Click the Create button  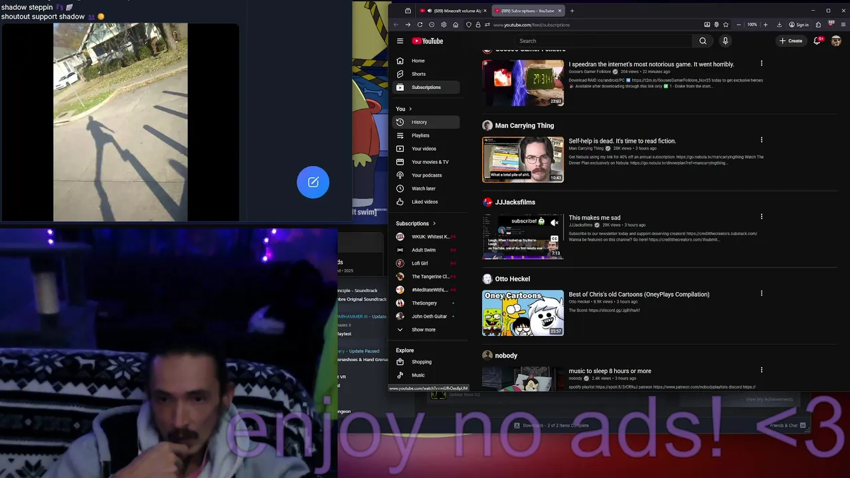pyautogui.click(x=791, y=40)
